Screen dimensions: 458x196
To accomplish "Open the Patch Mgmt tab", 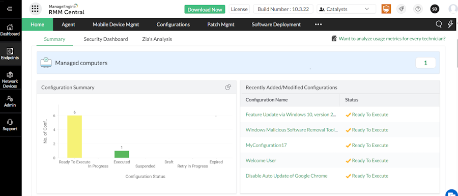I will [x=221, y=24].
